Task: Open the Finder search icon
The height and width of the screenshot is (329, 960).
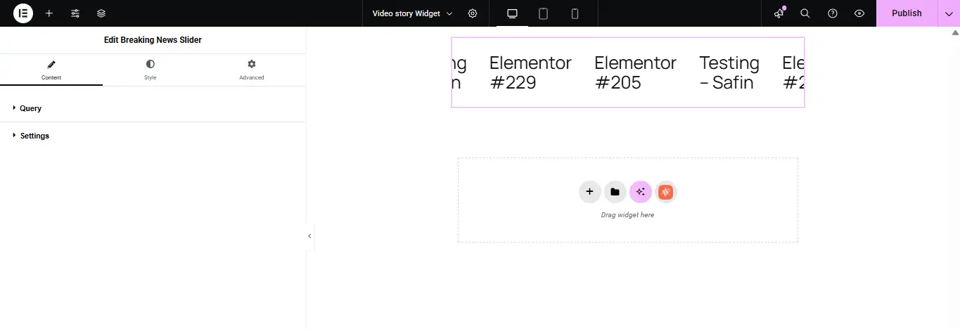Action: point(805,13)
